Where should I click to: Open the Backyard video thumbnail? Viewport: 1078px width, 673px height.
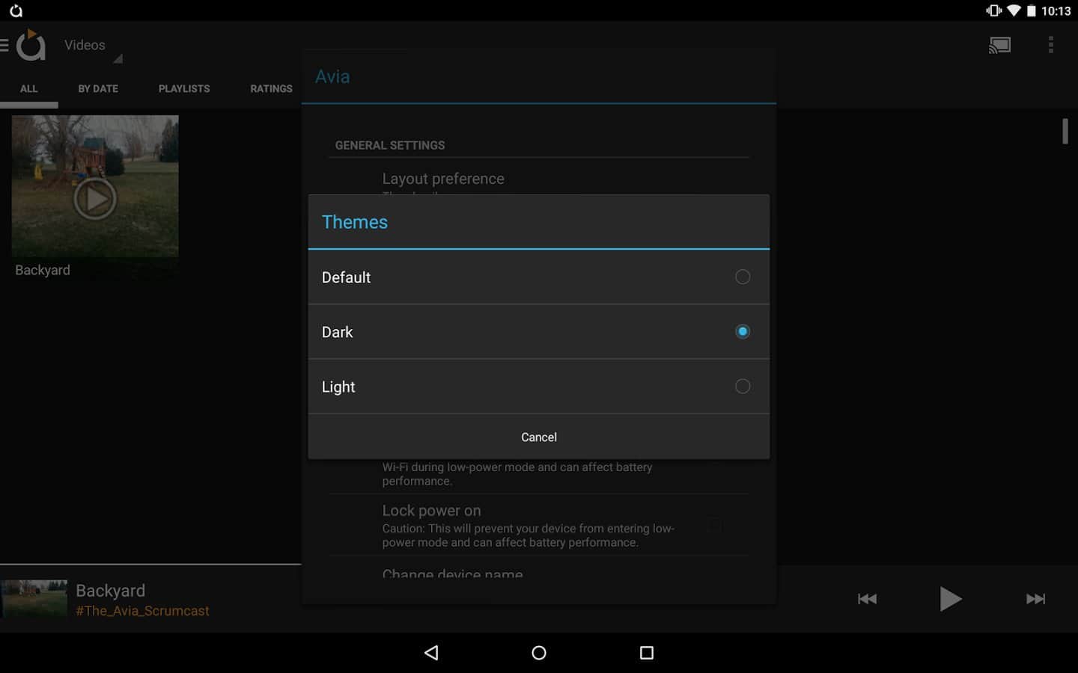pyautogui.click(x=95, y=187)
